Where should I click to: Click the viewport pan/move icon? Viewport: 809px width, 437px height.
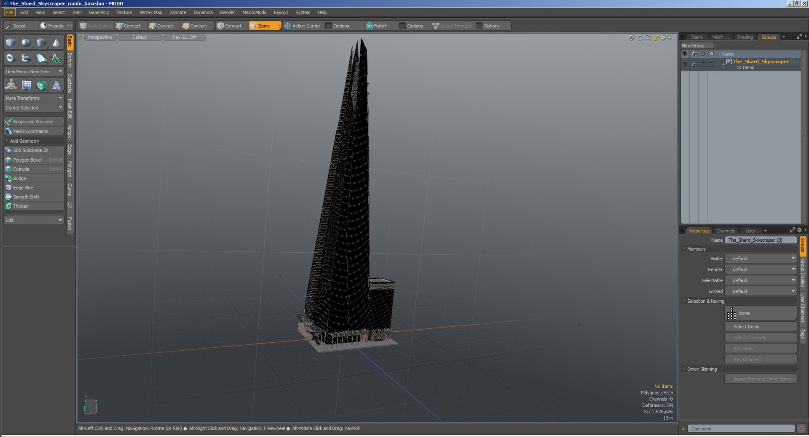pos(631,37)
